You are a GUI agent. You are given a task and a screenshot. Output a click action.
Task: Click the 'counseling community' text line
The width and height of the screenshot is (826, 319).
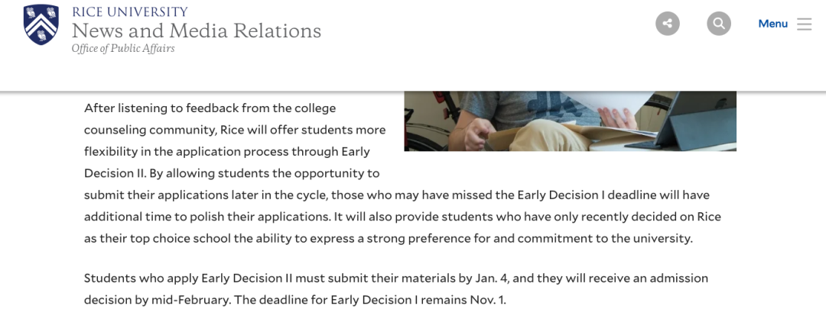pyautogui.click(x=235, y=130)
